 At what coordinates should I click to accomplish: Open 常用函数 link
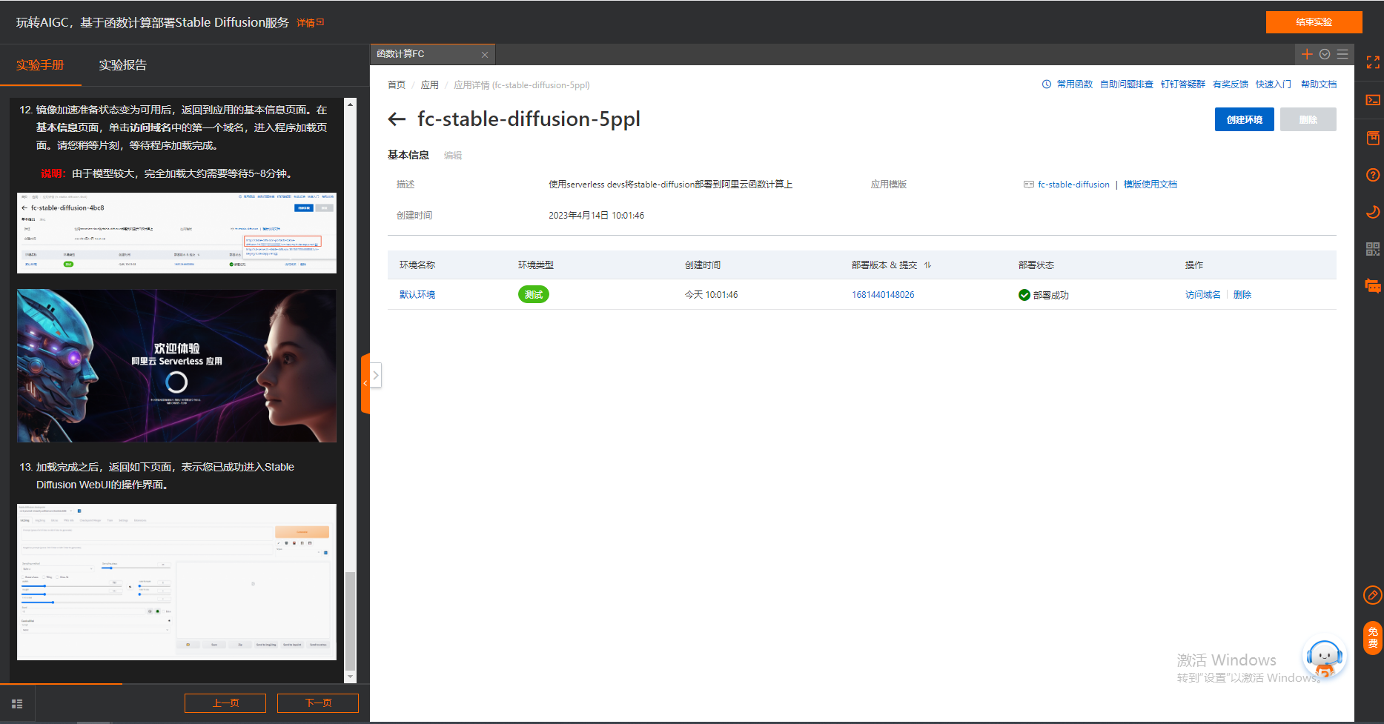(x=1075, y=84)
